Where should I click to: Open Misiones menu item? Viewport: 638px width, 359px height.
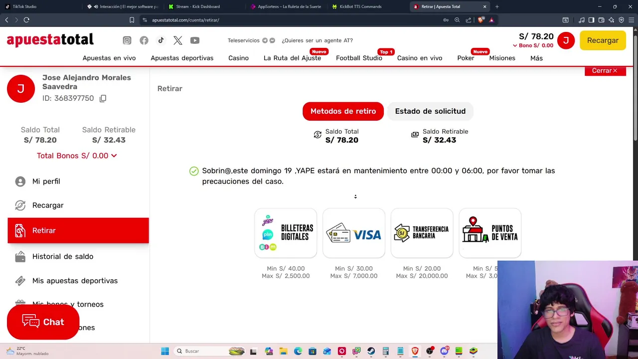(502, 58)
